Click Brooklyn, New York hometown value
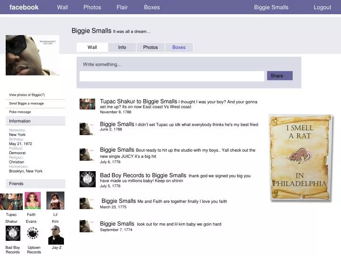 [26, 171]
